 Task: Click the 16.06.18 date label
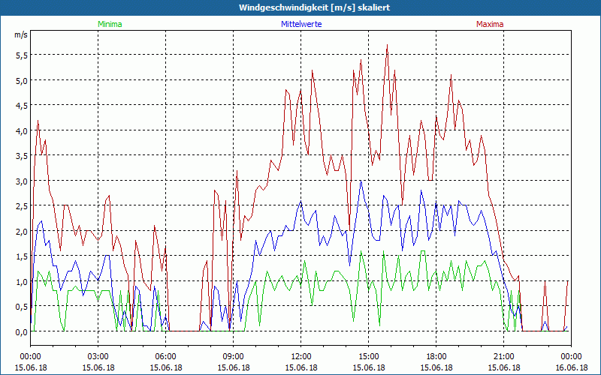click(570, 368)
